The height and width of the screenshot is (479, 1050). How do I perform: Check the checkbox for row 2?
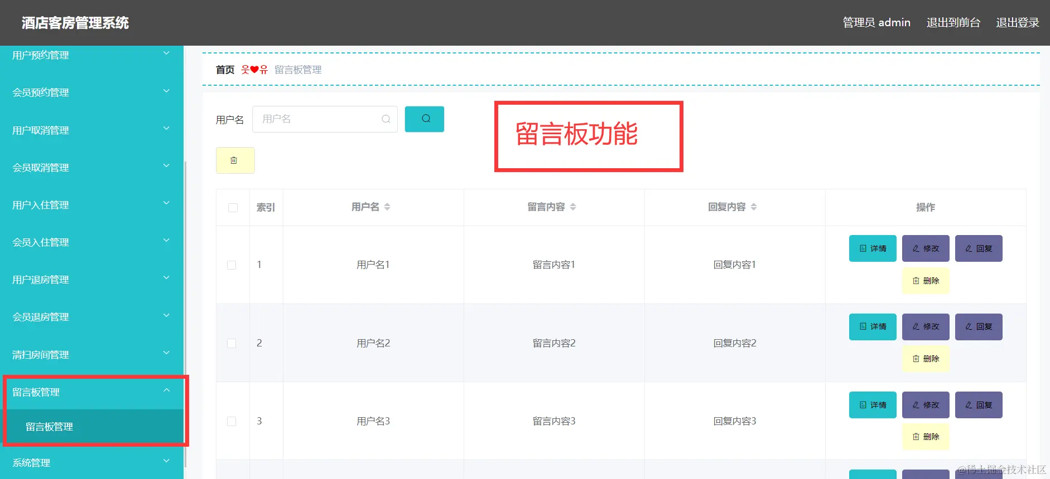[232, 343]
